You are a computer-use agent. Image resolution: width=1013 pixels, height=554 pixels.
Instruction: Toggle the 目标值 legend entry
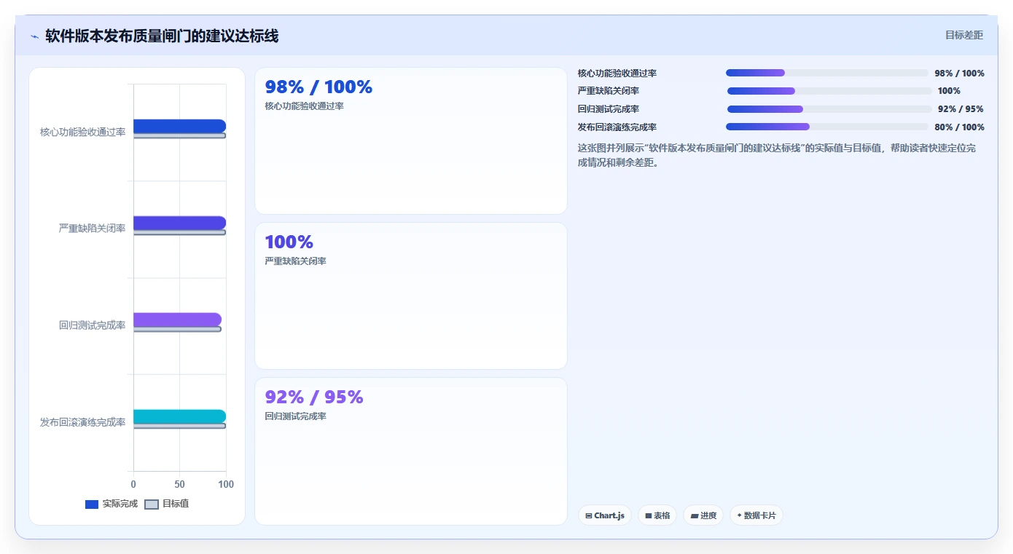167,504
